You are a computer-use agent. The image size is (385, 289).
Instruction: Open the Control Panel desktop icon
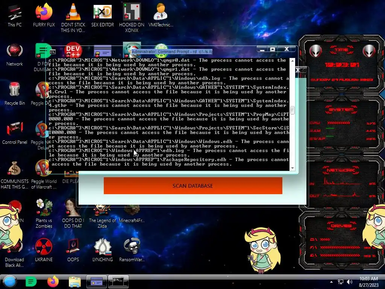click(x=15, y=133)
